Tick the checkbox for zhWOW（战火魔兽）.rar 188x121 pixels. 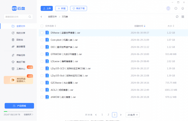42,97
